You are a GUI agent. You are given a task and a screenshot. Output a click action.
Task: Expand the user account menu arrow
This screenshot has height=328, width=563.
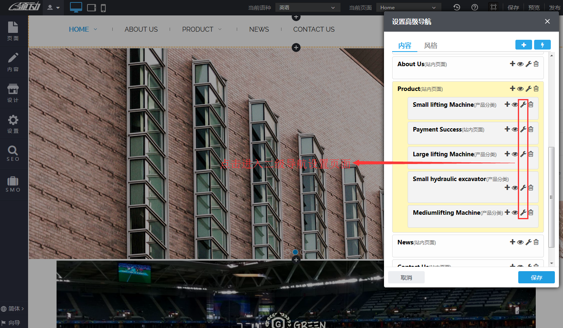point(54,7)
